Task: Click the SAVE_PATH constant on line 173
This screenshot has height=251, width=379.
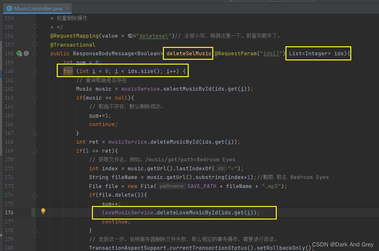Action: [x=202, y=186]
